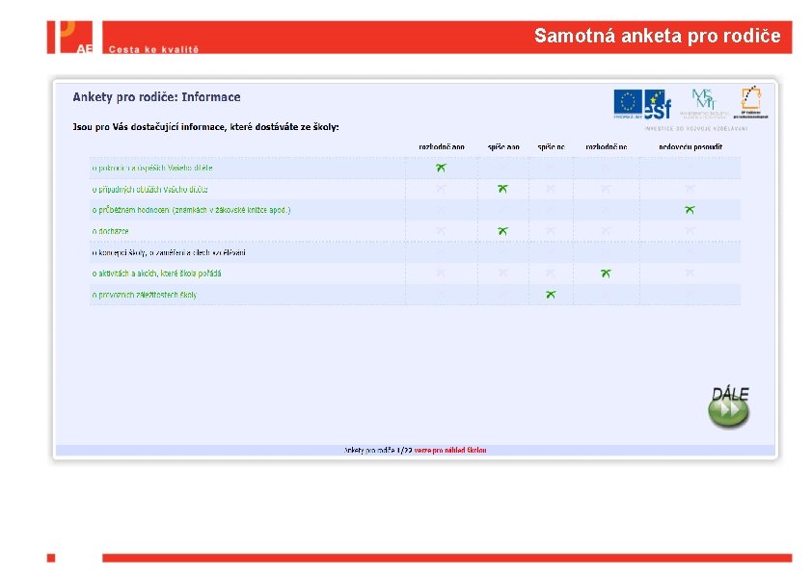Click the selected 'rozhodně ano' mark for 'o pokrocích a úspěších'

click(441, 169)
